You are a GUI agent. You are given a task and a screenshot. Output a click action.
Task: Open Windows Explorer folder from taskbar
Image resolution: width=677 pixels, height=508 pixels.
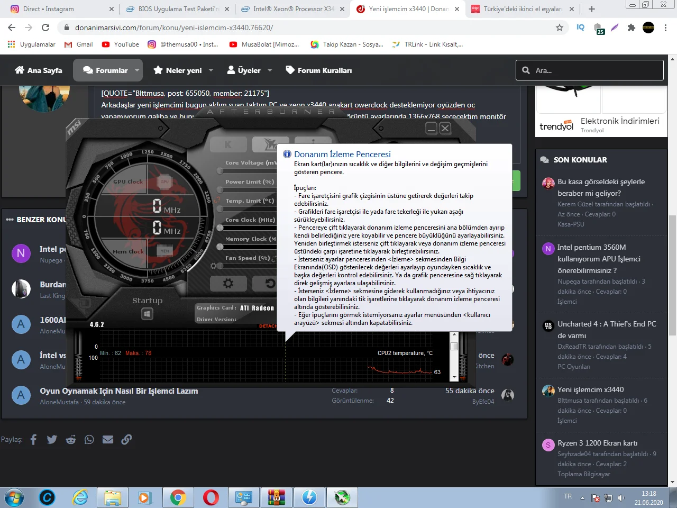coord(112,497)
